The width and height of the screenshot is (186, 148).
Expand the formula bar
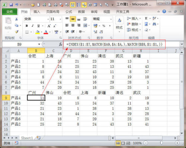click(182, 44)
